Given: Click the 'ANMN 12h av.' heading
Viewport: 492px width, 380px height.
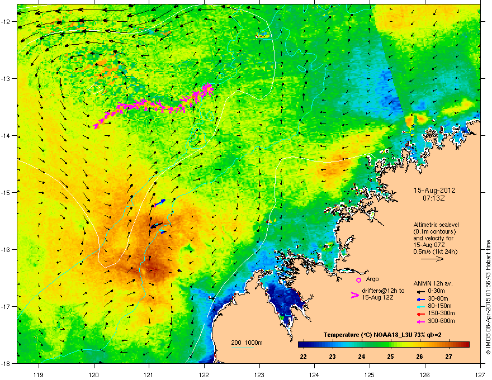Looking at the screenshot, I should coord(433,284).
